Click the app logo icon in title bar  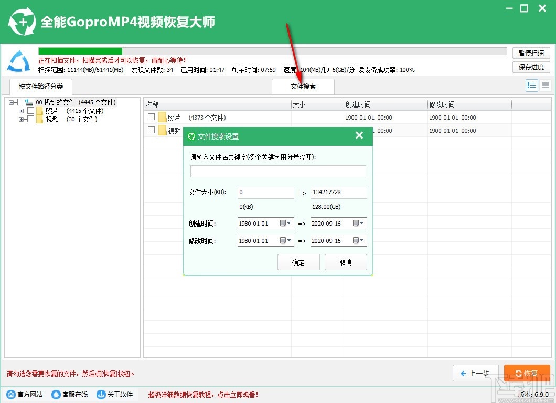click(22, 22)
